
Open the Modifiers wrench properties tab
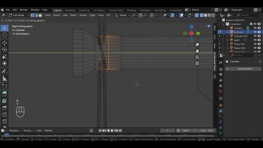[x=221, y=111]
